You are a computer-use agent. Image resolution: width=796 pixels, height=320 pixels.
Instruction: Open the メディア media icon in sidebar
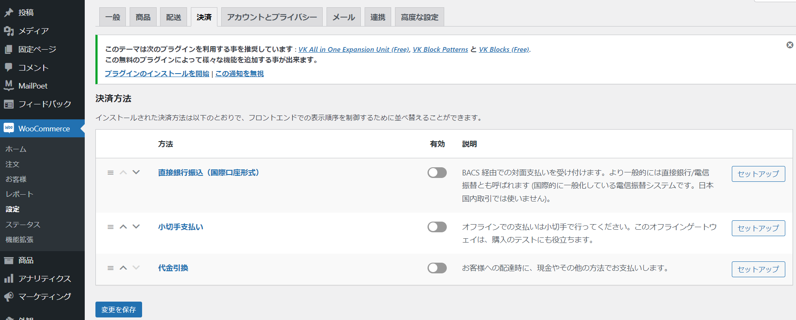[9, 31]
